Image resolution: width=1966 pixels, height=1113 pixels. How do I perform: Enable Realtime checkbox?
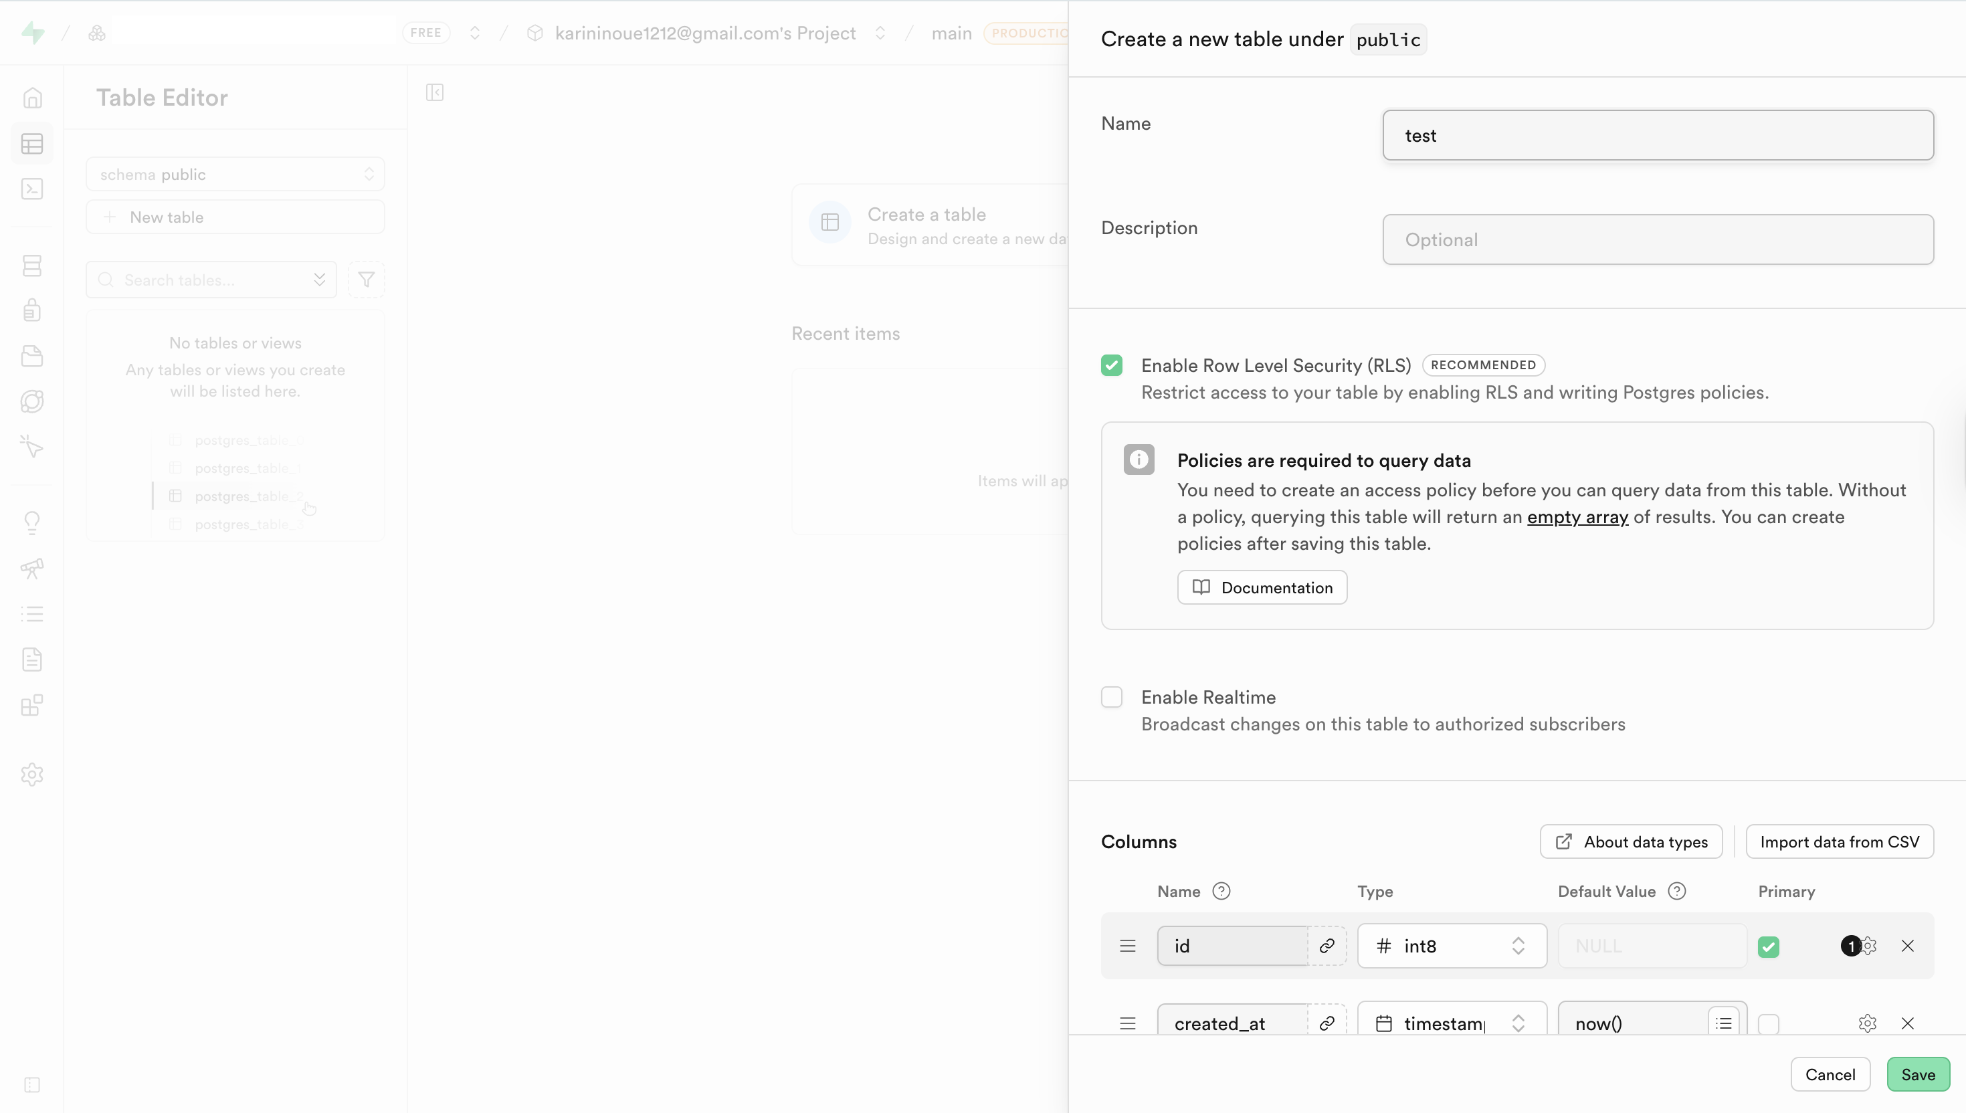[x=1111, y=697]
